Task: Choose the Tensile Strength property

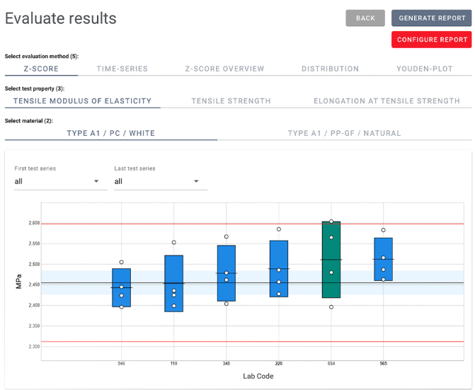Action: point(231,101)
